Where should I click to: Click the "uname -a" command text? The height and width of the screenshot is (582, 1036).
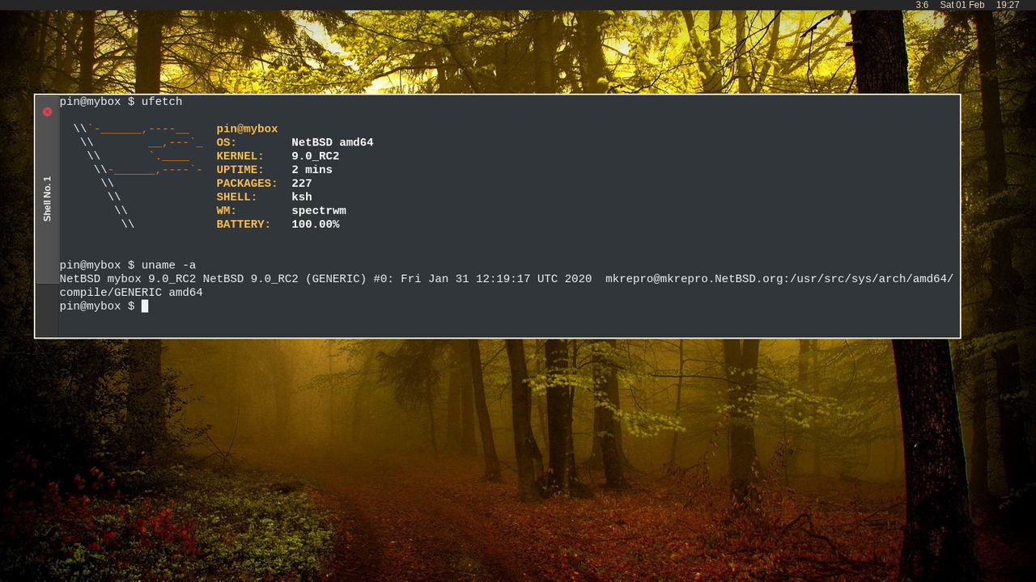168,265
